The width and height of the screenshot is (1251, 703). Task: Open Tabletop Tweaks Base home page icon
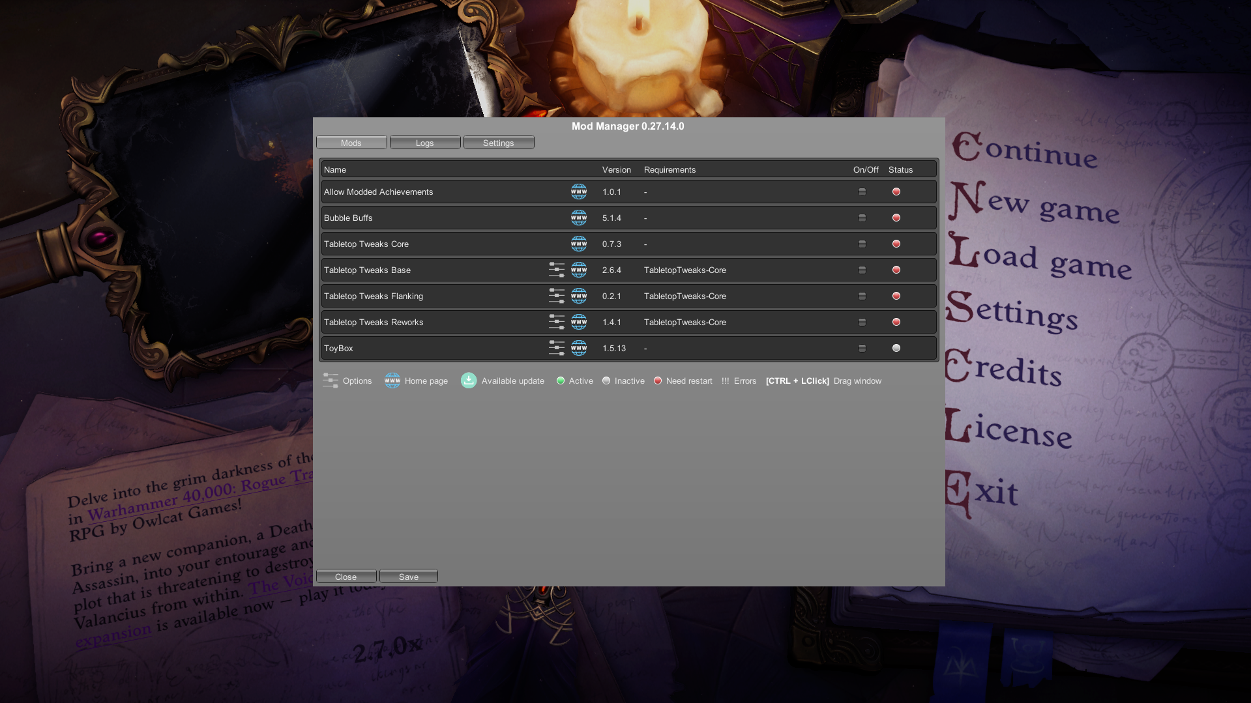click(579, 270)
